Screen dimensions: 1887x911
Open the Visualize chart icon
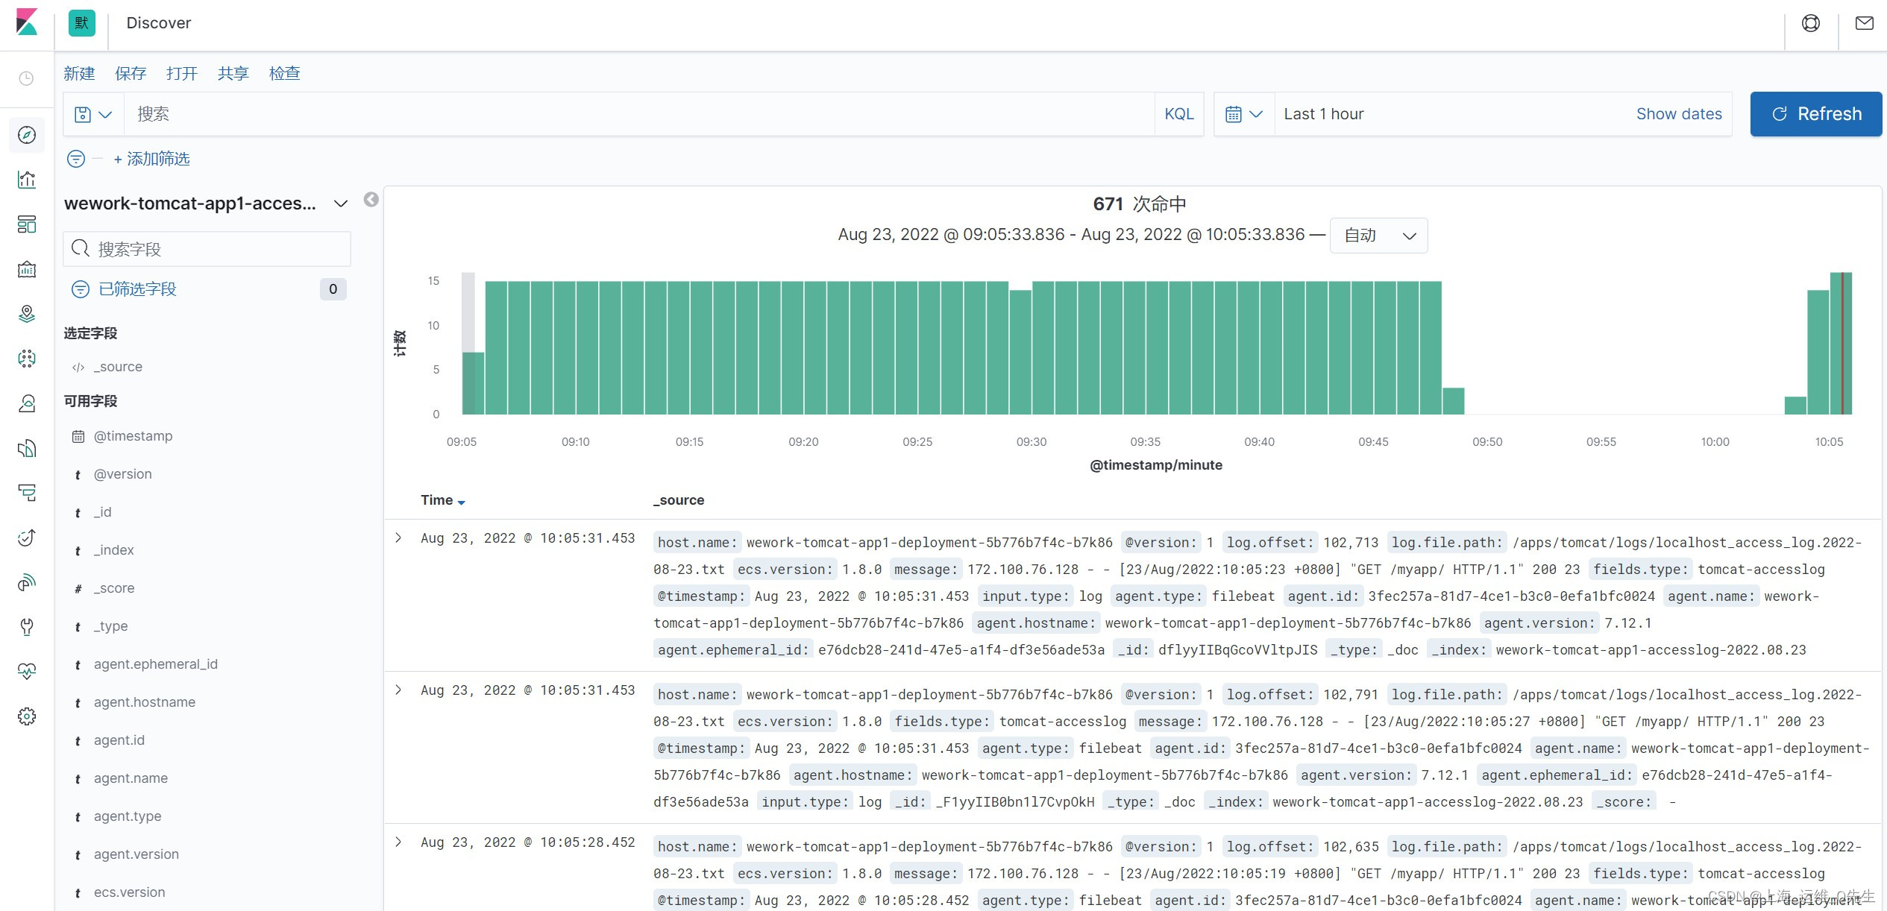tap(27, 180)
